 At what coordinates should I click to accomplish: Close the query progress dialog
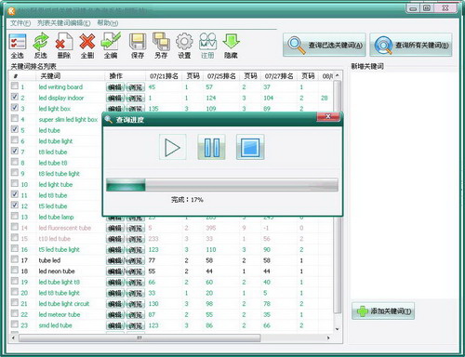pyautogui.click(x=328, y=116)
